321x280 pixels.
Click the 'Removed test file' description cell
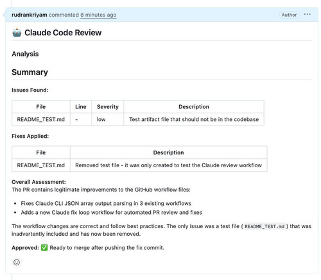click(168, 165)
